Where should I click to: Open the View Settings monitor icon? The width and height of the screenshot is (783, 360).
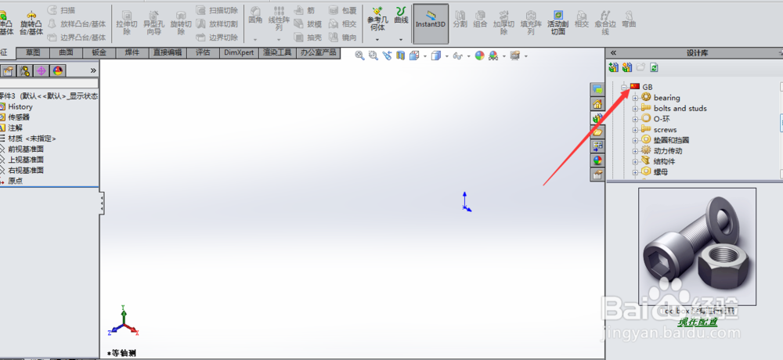(515, 56)
